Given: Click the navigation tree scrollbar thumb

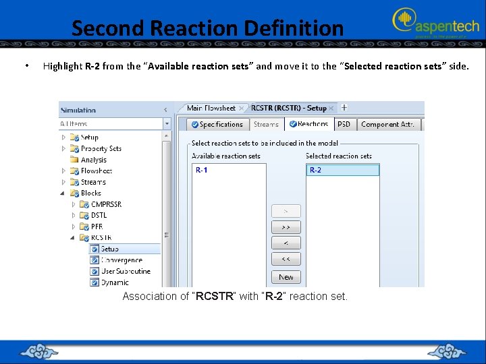Looking at the screenshot, I should pyautogui.click(x=167, y=214).
